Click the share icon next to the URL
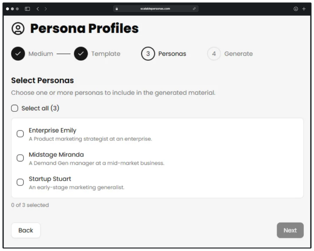Image resolution: width=314 pixels, height=251 pixels. [194, 9]
